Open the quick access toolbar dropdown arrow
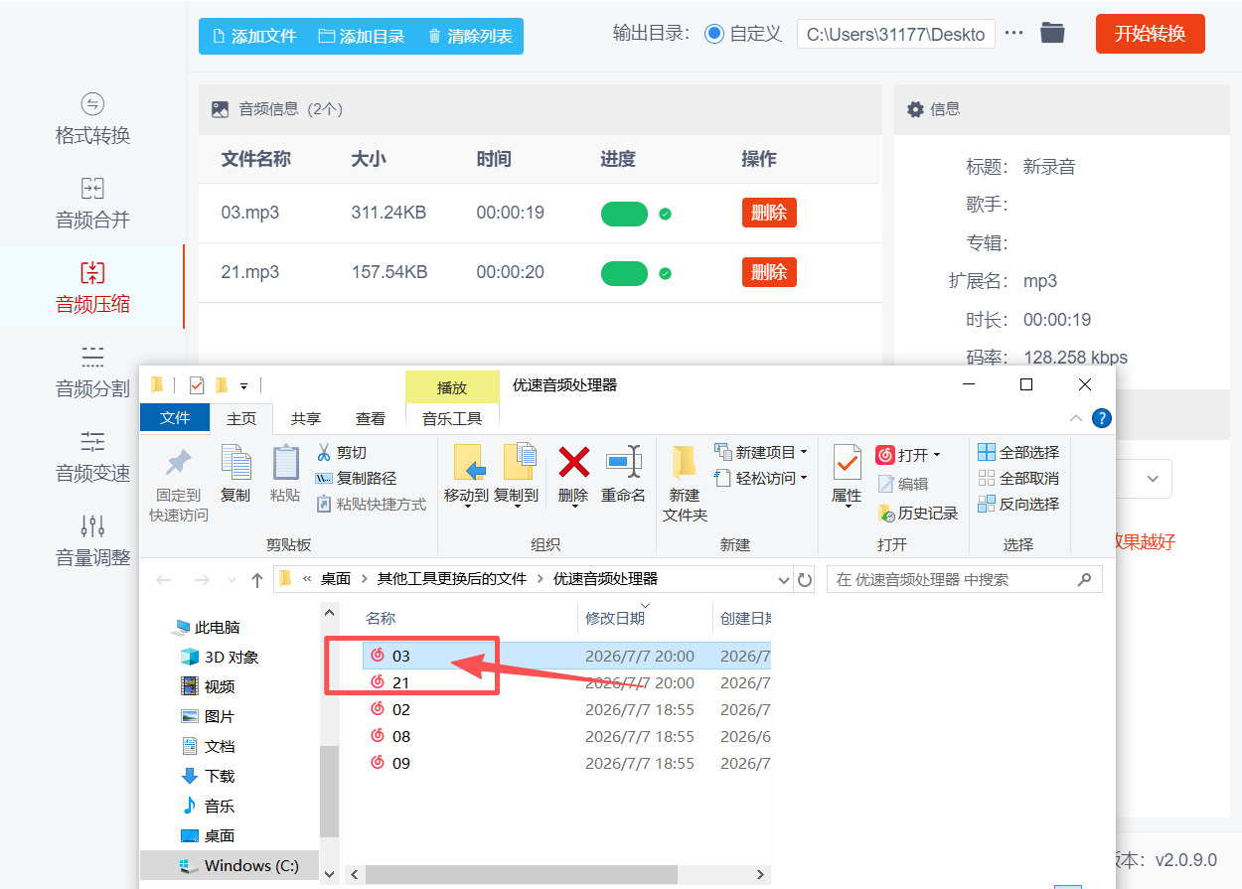This screenshot has width=1242, height=889. pyautogui.click(x=244, y=385)
